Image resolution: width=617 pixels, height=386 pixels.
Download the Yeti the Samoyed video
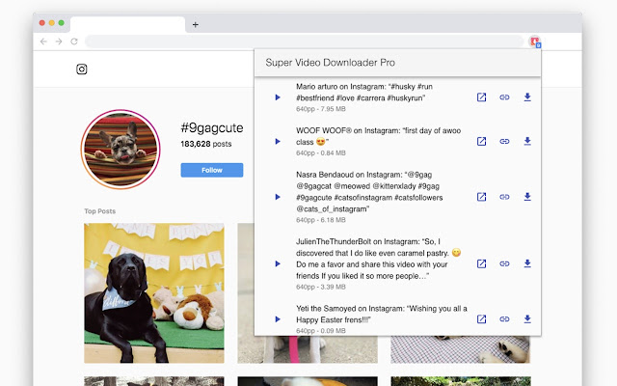(527, 319)
